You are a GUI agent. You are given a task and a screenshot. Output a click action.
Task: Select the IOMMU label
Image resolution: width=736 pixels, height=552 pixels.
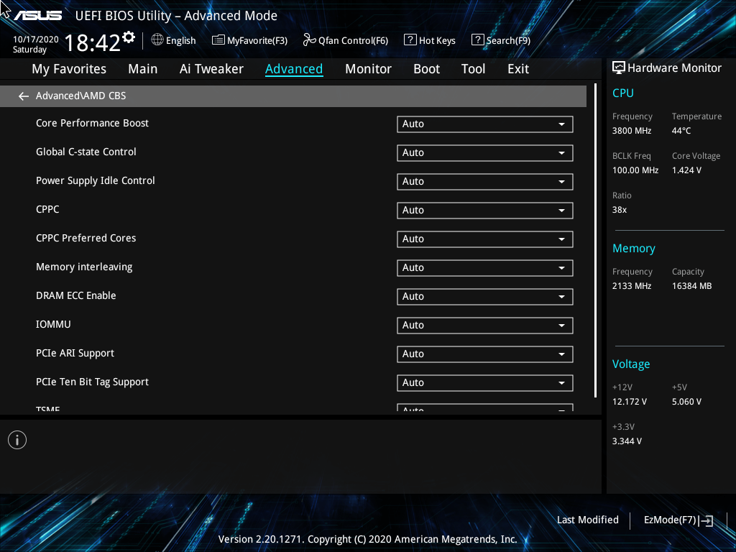(x=53, y=324)
